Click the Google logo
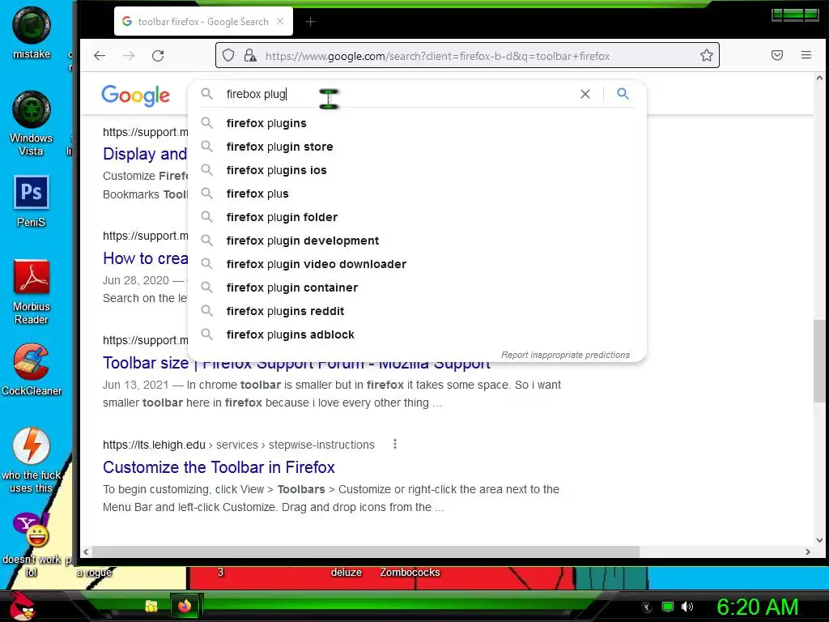Viewport: 829px width, 622px height. (135, 96)
